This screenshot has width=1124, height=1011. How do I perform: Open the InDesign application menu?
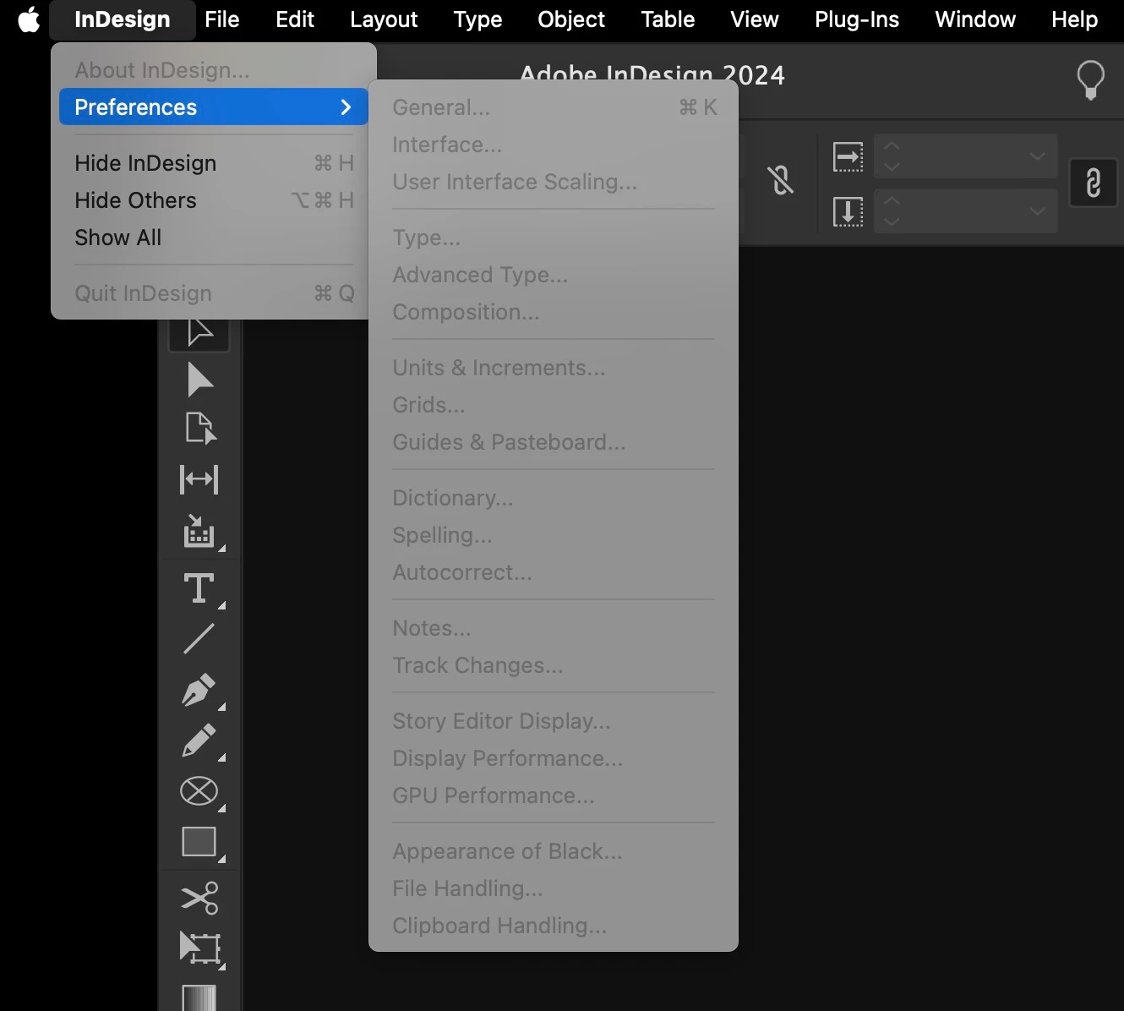click(x=123, y=19)
